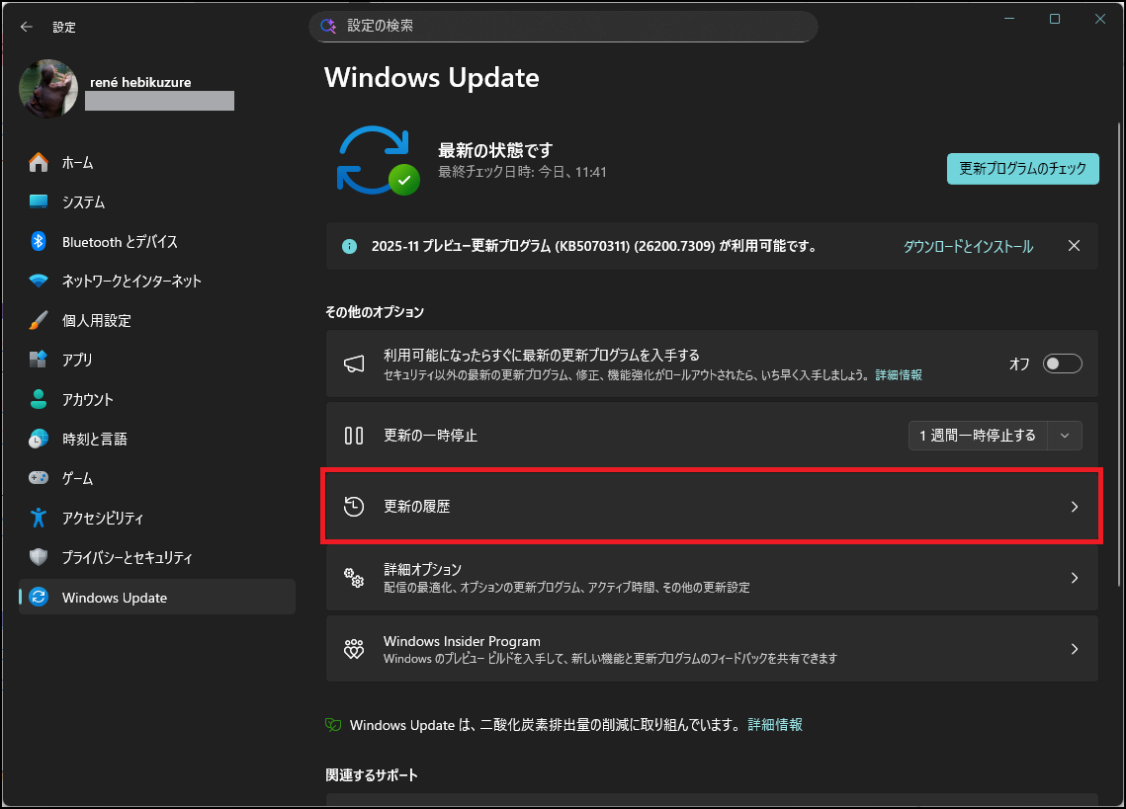Click the username rené hebikuzure

pyautogui.click(x=140, y=82)
